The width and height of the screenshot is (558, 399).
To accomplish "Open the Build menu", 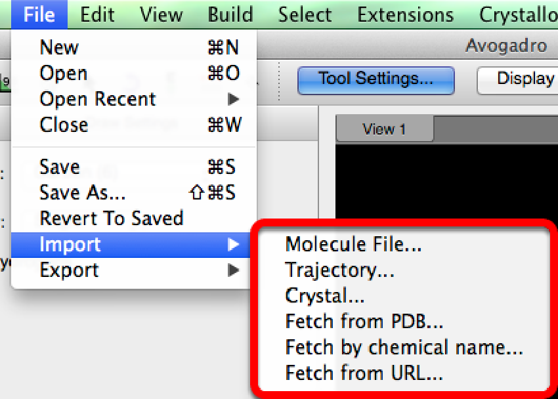I will [230, 14].
